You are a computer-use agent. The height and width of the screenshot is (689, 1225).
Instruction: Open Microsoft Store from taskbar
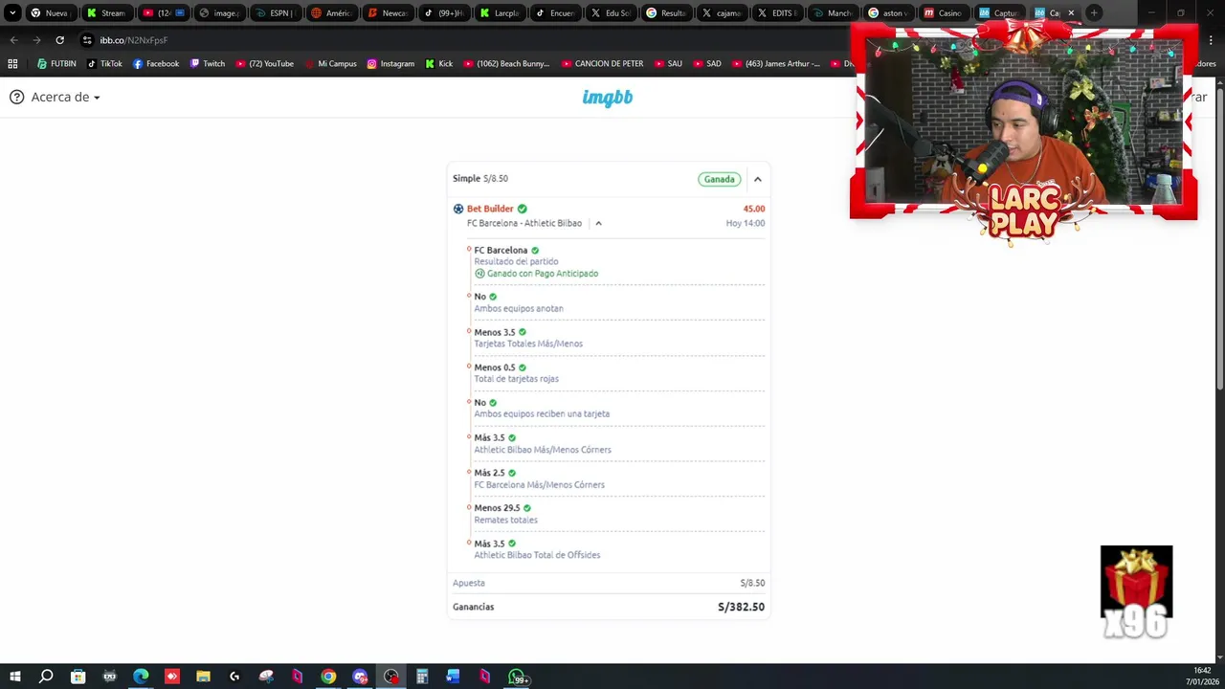click(78, 677)
